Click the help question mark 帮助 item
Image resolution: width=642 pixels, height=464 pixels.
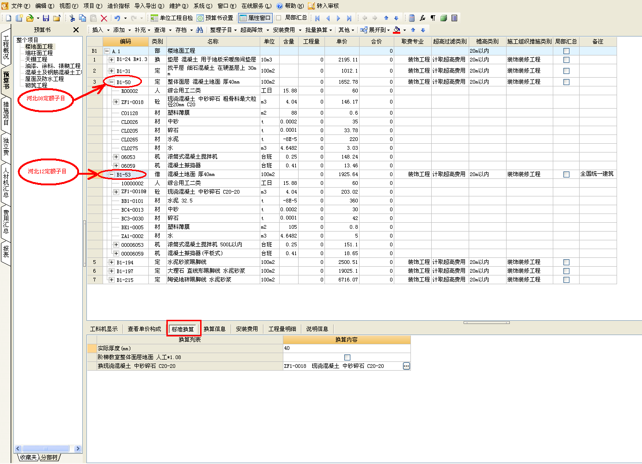(x=290, y=6)
